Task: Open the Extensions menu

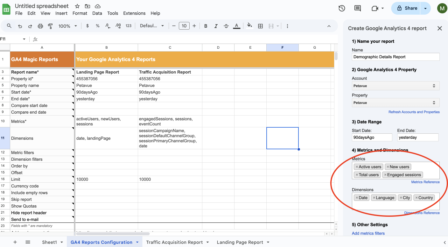Action: (134, 13)
